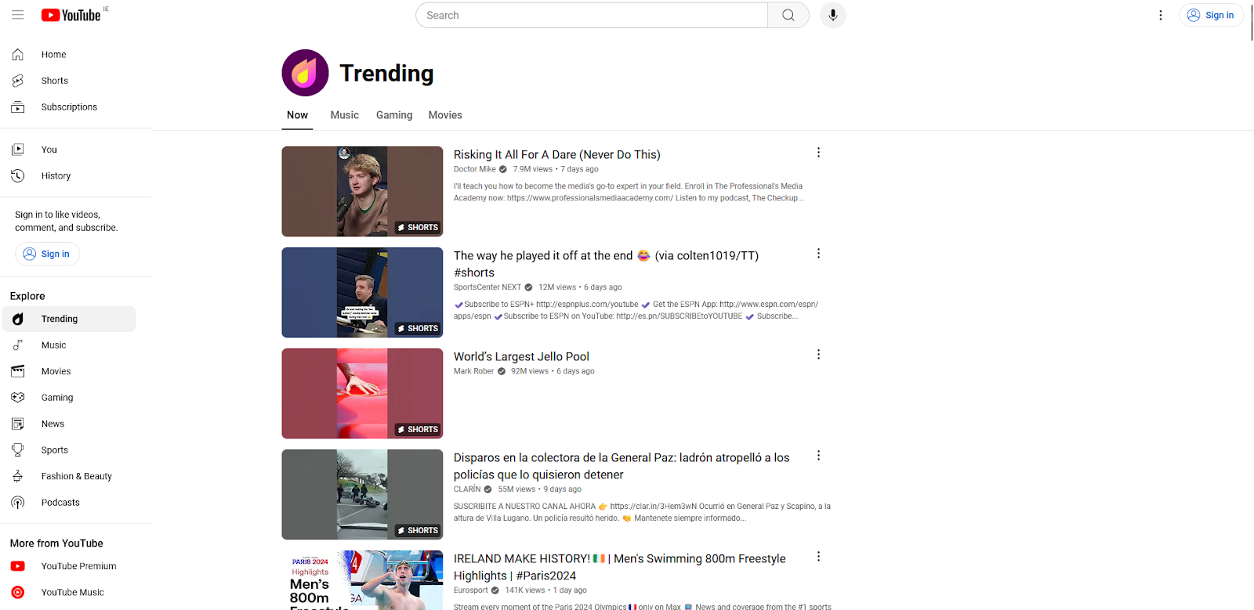Go to Subscriptions in sidebar
Screen dimensions: 1254x610
coord(69,107)
